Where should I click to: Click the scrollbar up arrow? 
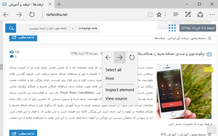(1, 22)
